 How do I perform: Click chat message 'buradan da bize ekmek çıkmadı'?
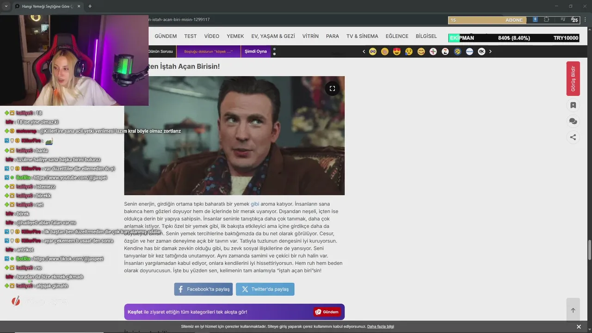pyautogui.click(x=50, y=277)
